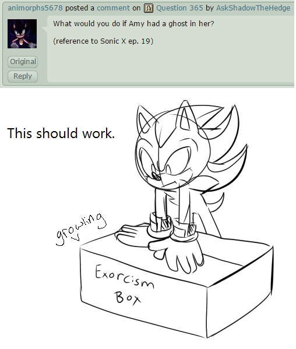Open the Question 365 deviation link
Image resolution: width=296 pixels, height=349 pixels.
point(179,8)
